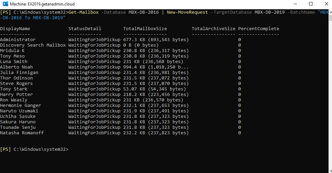This screenshot has height=173, width=332.
Task: Click the 'Natasha Romanoff' display name
Action: [x=22, y=133]
